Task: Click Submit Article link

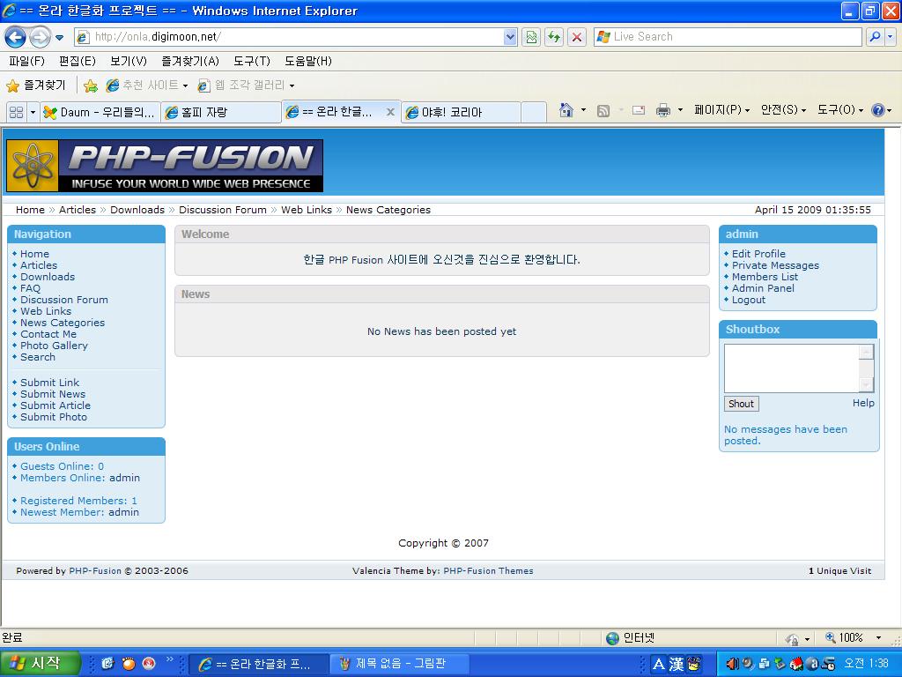Action: click(x=55, y=405)
